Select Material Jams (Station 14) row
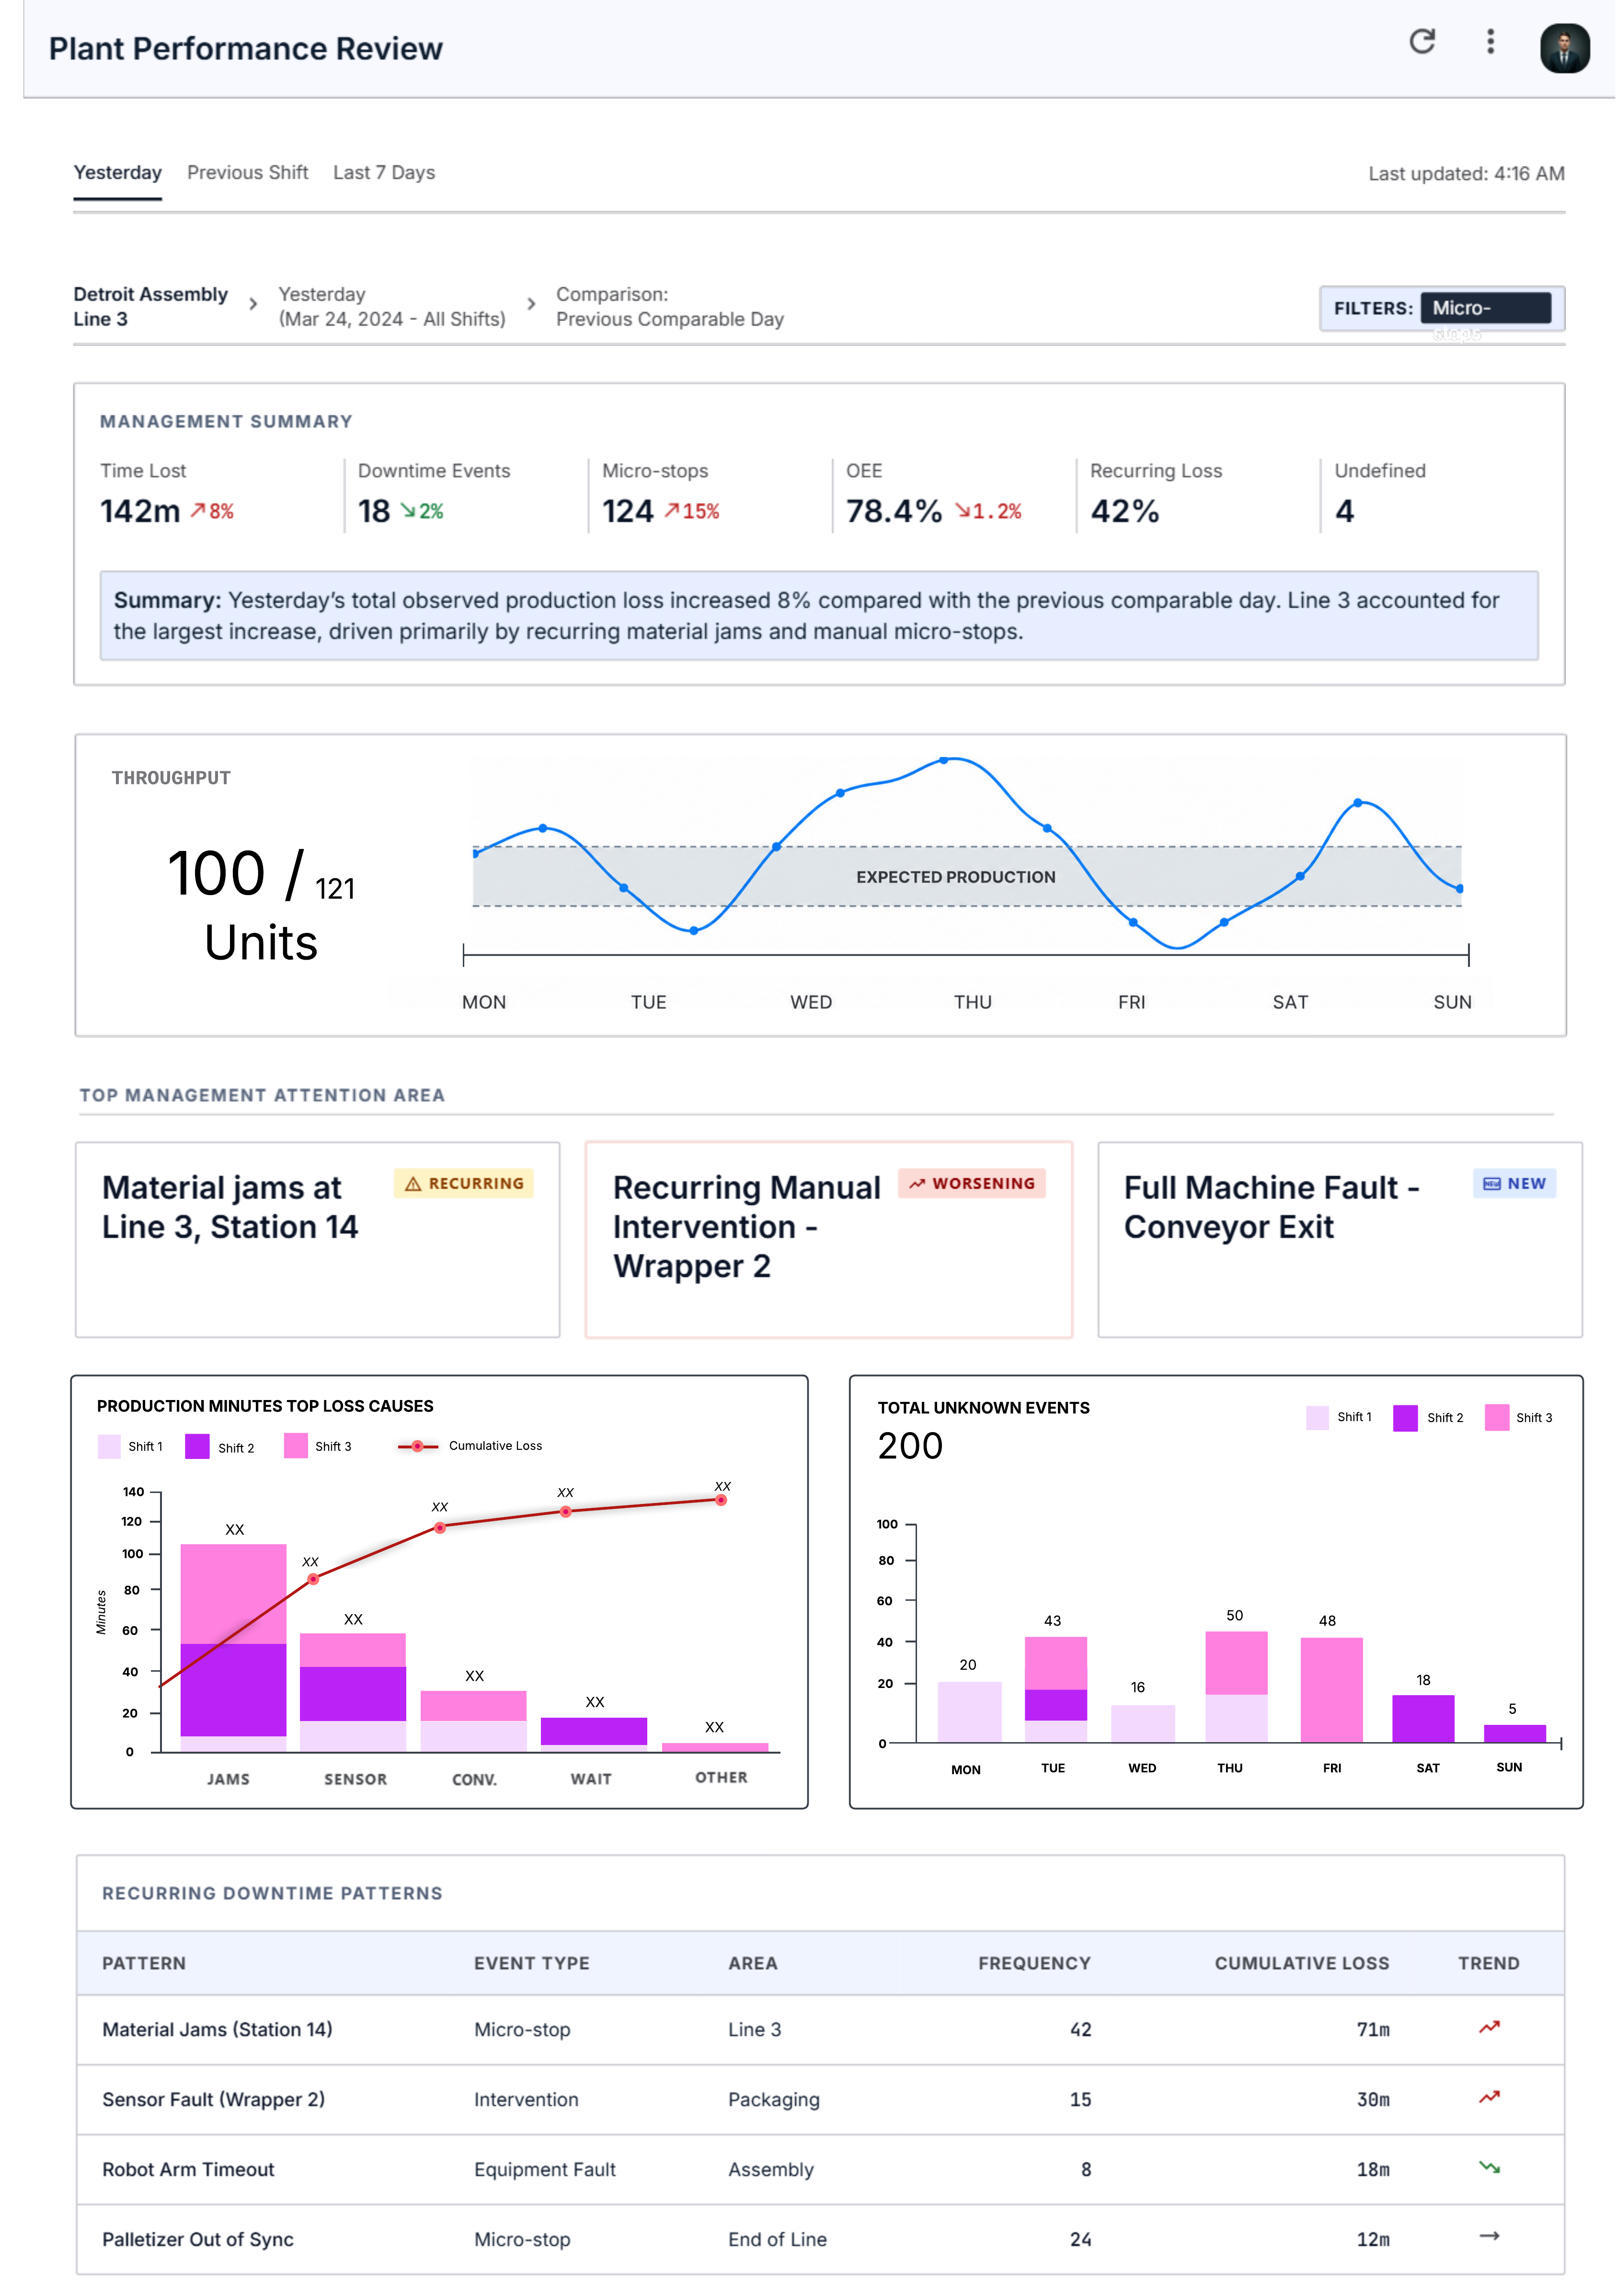 (820, 2029)
